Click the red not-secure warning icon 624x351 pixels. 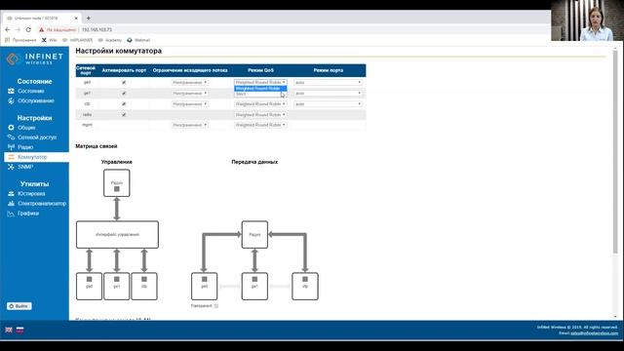(x=41, y=29)
